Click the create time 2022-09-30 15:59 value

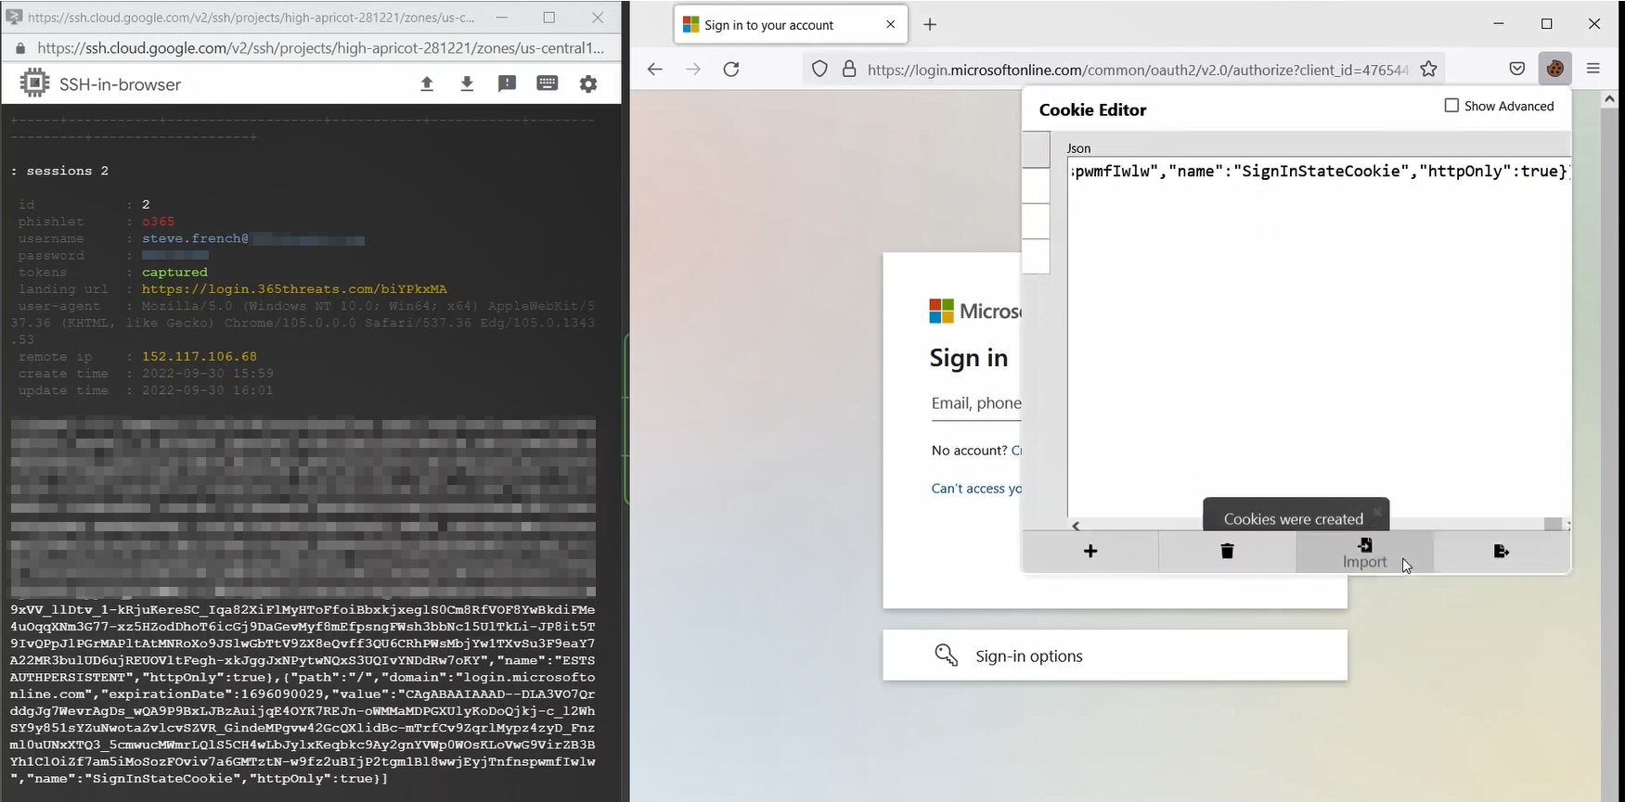[208, 374]
